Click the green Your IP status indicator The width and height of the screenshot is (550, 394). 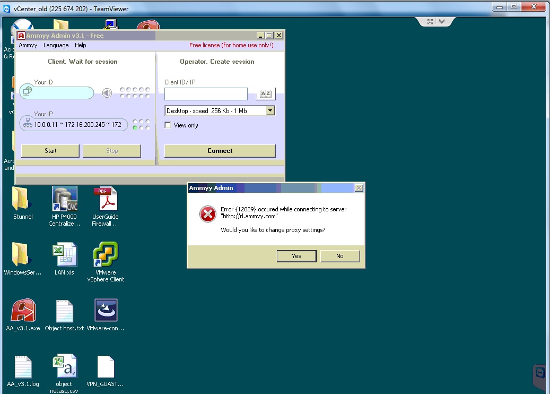[135, 128]
